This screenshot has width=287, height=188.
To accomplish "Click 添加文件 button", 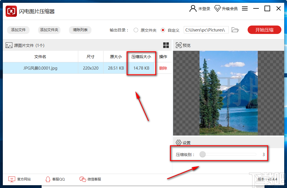I will (x=18, y=30).
